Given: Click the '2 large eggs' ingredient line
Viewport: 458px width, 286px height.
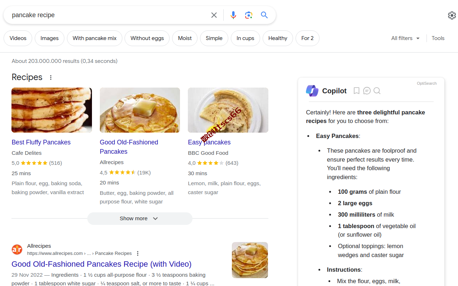Looking at the screenshot, I should coord(355,203).
